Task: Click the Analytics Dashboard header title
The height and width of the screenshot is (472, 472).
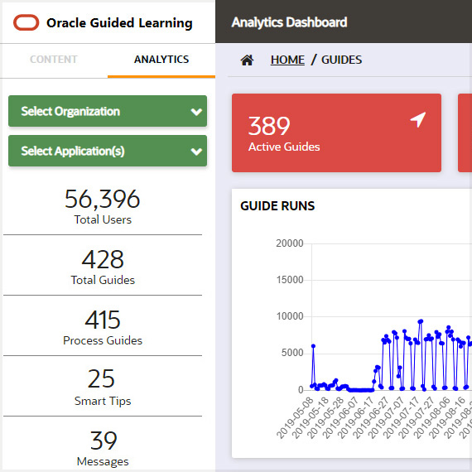Action: coord(289,22)
